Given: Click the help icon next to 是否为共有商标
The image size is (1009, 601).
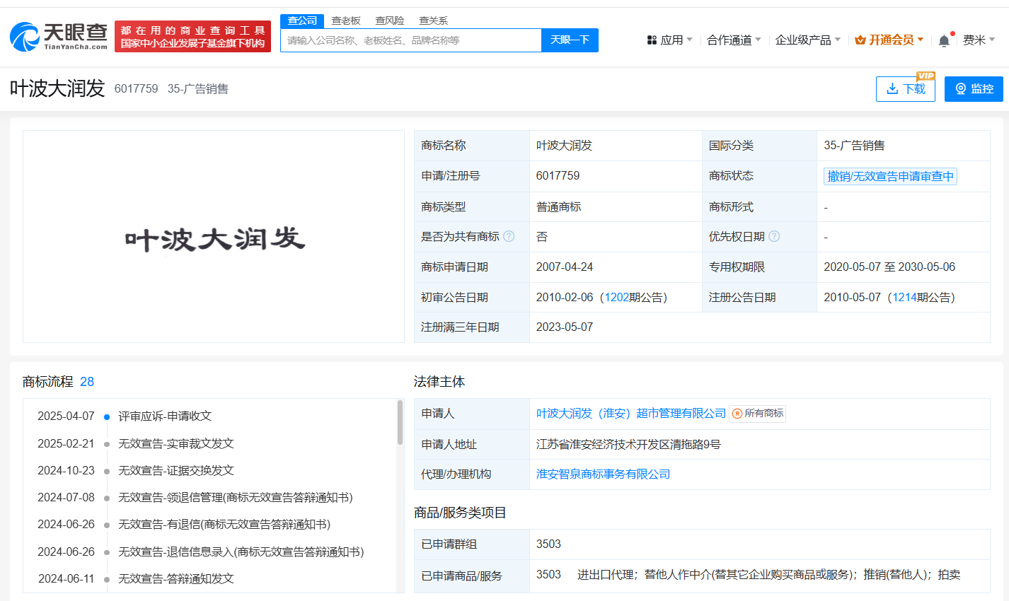Looking at the screenshot, I should [509, 236].
